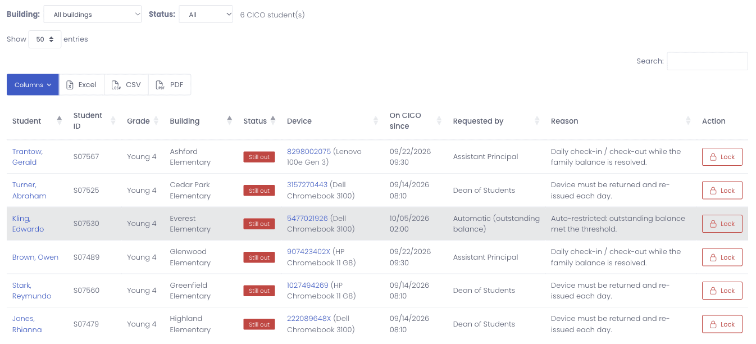
Task: Open student Turner, Abraham
Action: tap(29, 191)
